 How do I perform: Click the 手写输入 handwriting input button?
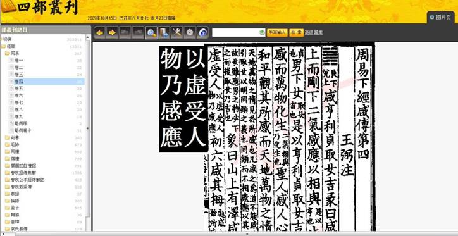[277, 33]
